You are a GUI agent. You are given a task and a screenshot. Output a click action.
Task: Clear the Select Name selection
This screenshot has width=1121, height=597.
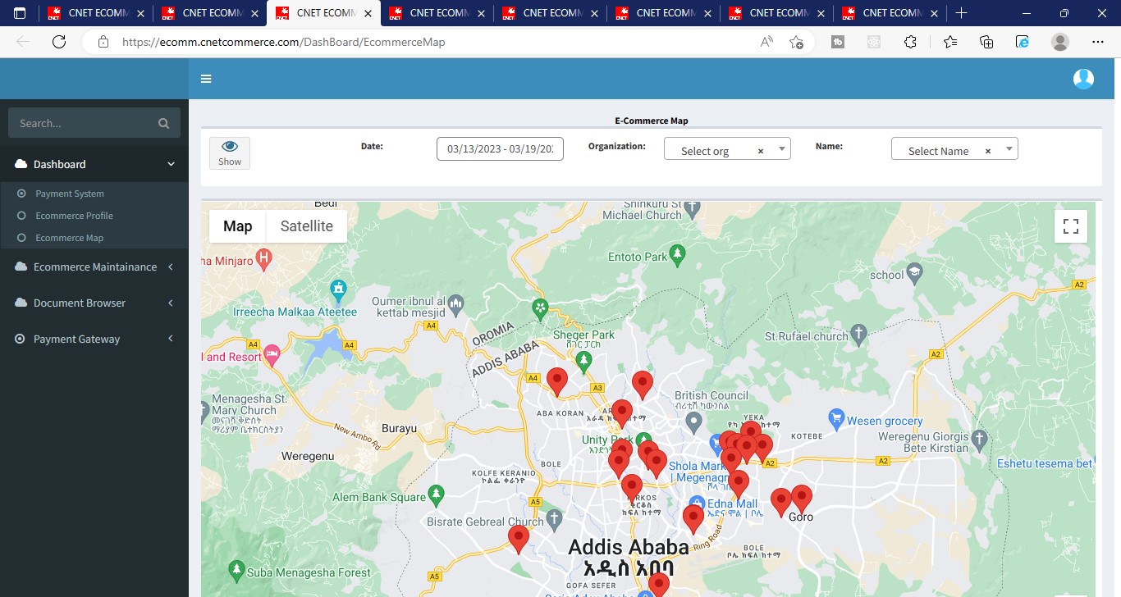coord(988,151)
